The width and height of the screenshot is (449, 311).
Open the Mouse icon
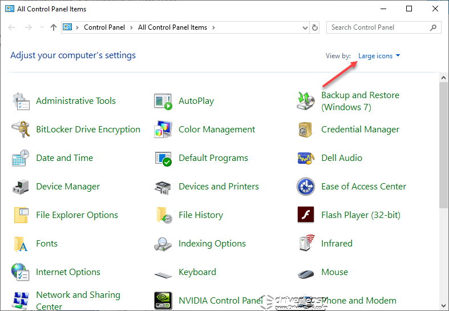[x=306, y=274]
